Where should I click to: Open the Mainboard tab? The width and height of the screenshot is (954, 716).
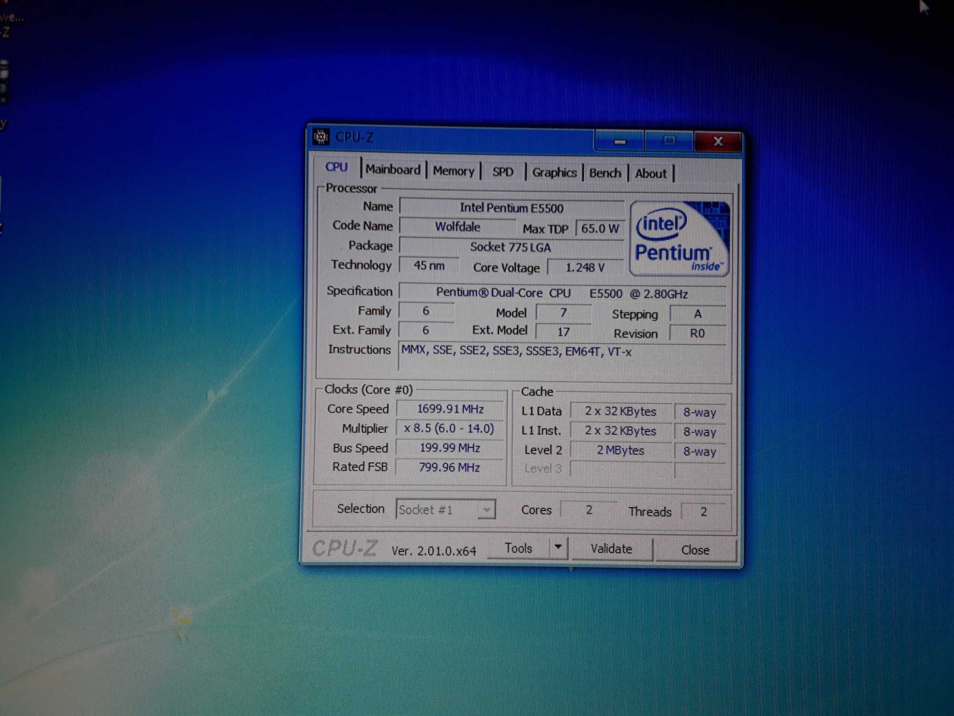coord(393,169)
